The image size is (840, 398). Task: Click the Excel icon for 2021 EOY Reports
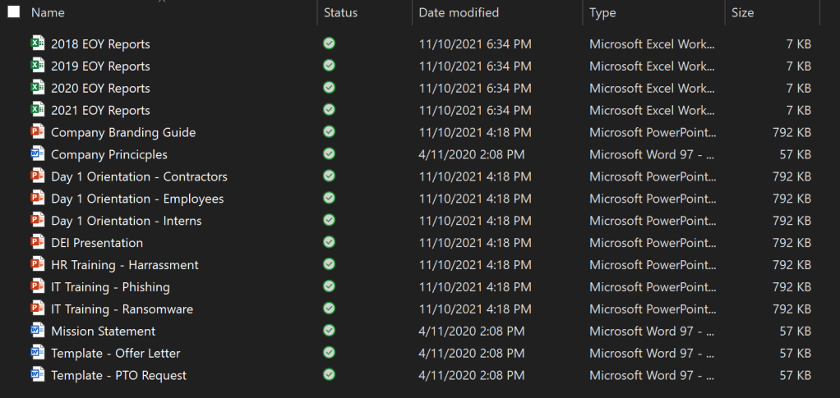[37, 110]
